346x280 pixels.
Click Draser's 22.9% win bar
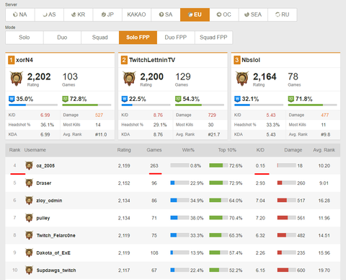(x=179, y=183)
